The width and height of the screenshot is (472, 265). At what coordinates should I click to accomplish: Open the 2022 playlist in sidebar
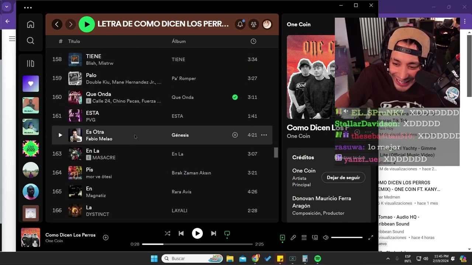click(x=31, y=148)
